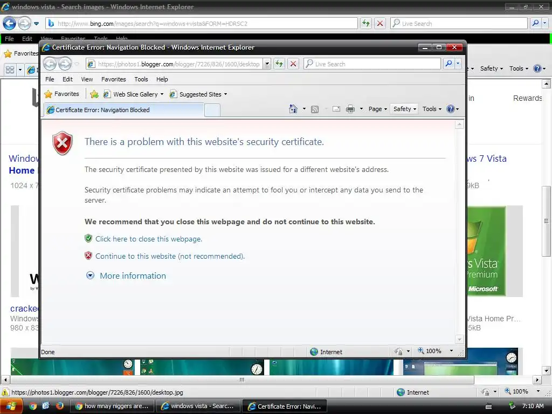This screenshot has width=552, height=414.
Task: Click Live Search box in background window
Action: click(459, 24)
